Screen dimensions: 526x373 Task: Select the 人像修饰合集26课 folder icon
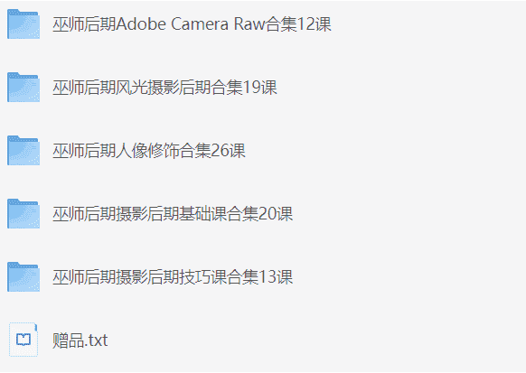23,151
